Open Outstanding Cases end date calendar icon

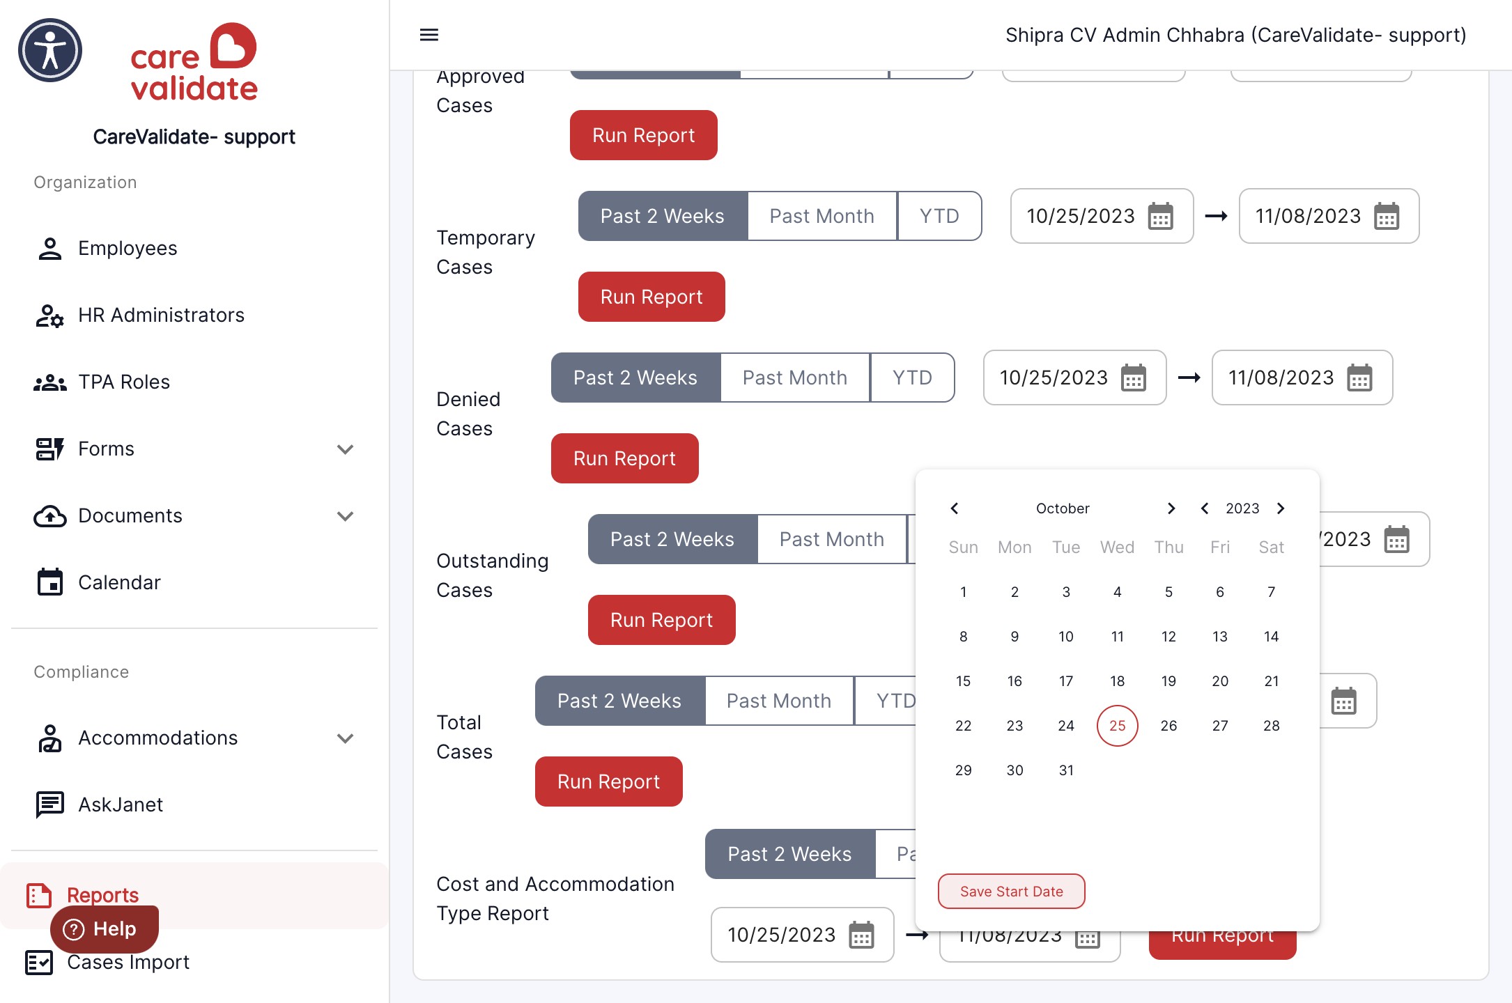[x=1396, y=540]
